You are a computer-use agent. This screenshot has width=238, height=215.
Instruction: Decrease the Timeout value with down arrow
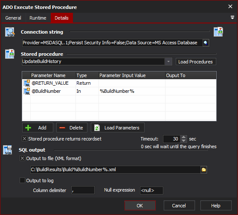(x=183, y=141)
